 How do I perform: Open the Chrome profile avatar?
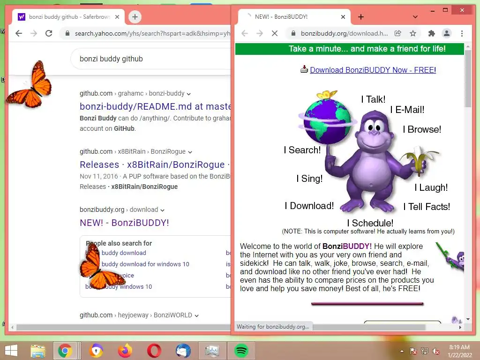coord(447,33)
